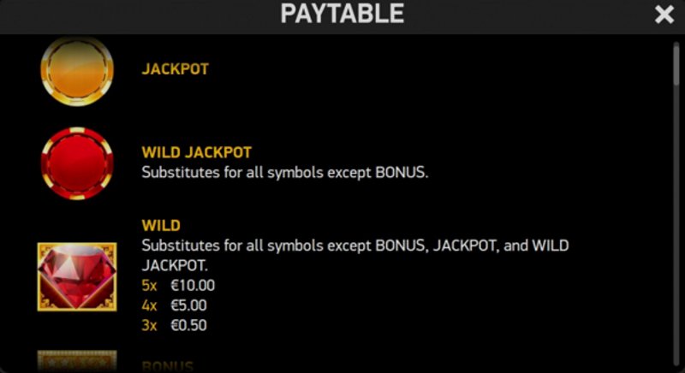Click the 5x multiplier label

coord(149,286)
